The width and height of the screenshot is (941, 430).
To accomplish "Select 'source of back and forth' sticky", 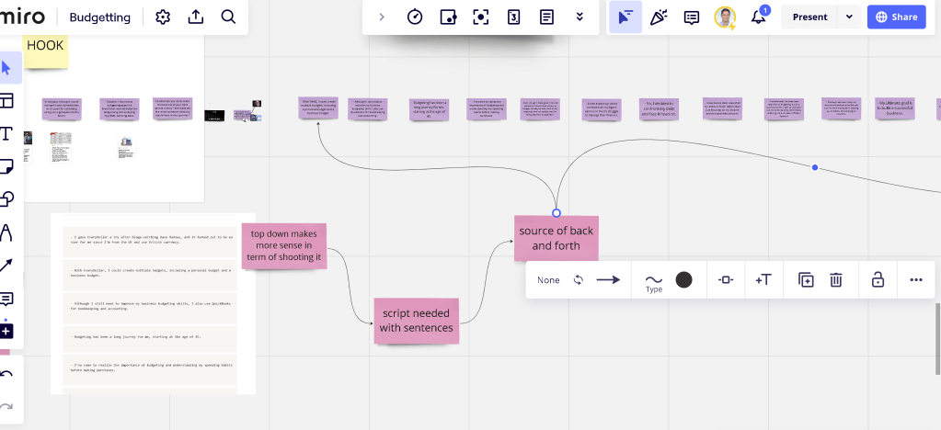I will coord(557,238).
